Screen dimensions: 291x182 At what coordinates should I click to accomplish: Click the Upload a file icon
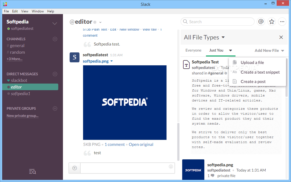click(235, 62)
